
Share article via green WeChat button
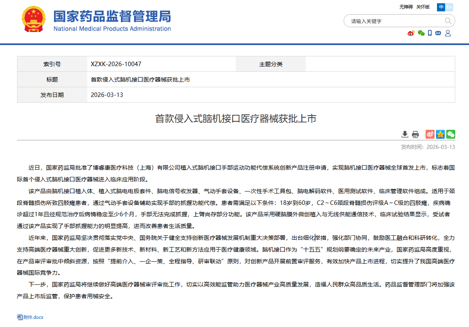click(x=450, y=134)
